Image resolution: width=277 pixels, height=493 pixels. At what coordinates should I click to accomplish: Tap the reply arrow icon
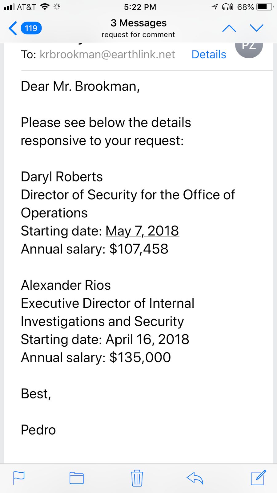[x=195, y=478]
